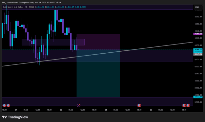Viewport: 205px width, 122px height.
Task: Click the 3,970.00 price axis label
Action: coord(198,102)
